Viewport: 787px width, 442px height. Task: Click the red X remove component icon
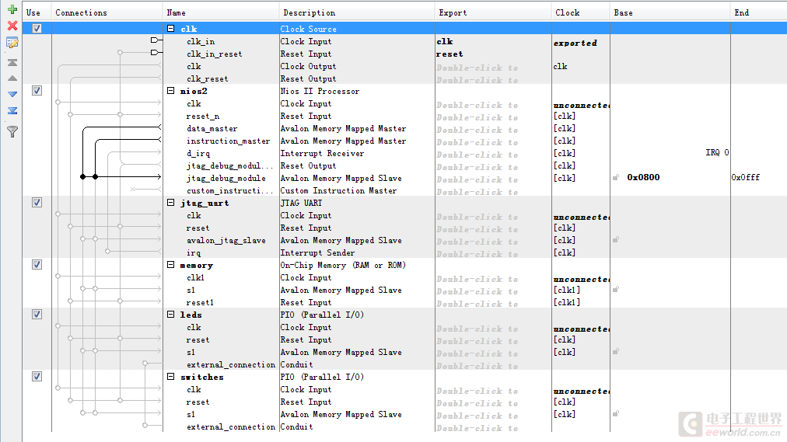(12, 26)
